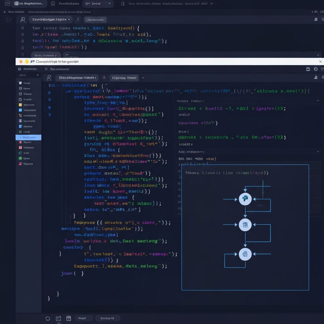Click the globe icon in the inner window toolbar
The height and width of the screenshot is (324, 324).
315,69
